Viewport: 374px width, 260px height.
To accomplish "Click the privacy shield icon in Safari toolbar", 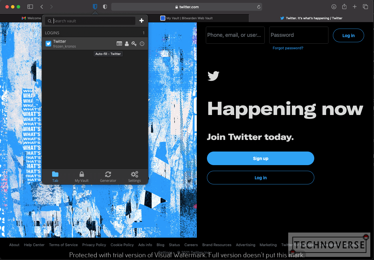I will tap(105, 7).
